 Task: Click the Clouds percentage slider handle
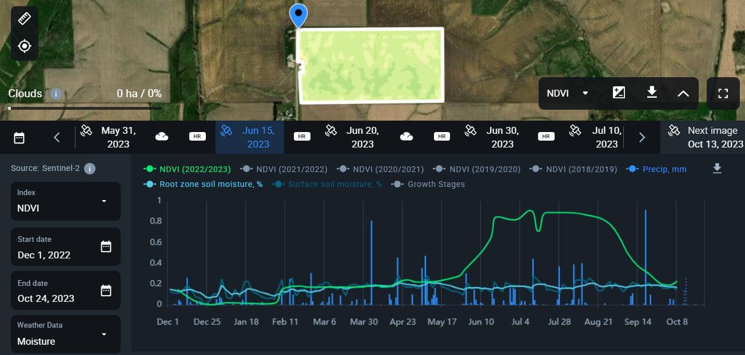click(x=10, y=107)
